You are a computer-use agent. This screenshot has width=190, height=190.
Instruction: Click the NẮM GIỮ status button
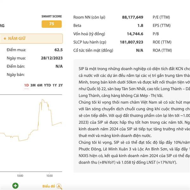(31, 39)
